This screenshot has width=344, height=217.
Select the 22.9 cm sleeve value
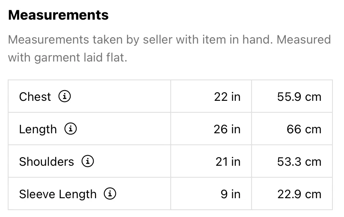[299, 194]
